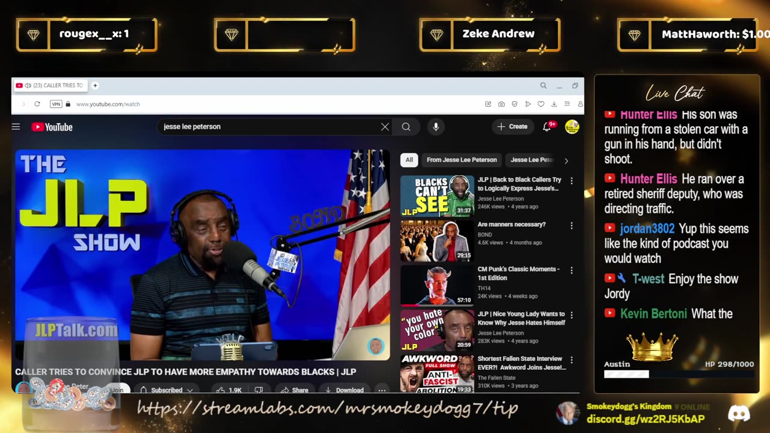Screen dimensions: 770x433
Task: Open the browser heart bookmarks icon
Action: click(x=541, y=104)
